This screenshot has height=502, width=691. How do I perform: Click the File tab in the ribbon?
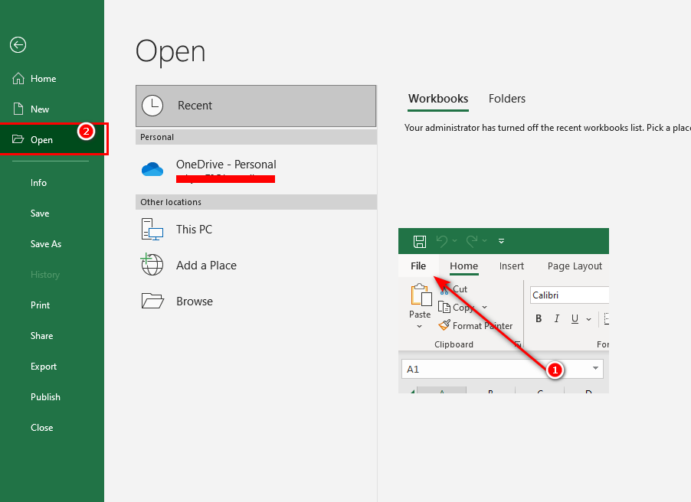(418, 266)
